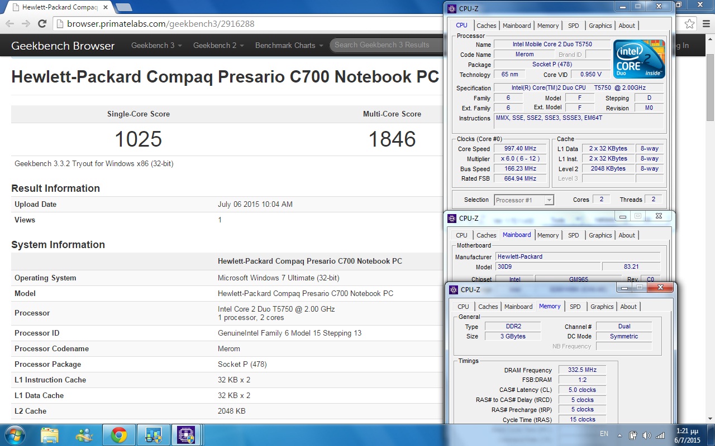Open Geekbench 2 dropdown menu
This screenshot has width=715, height=446.
[x=218, y=45]
